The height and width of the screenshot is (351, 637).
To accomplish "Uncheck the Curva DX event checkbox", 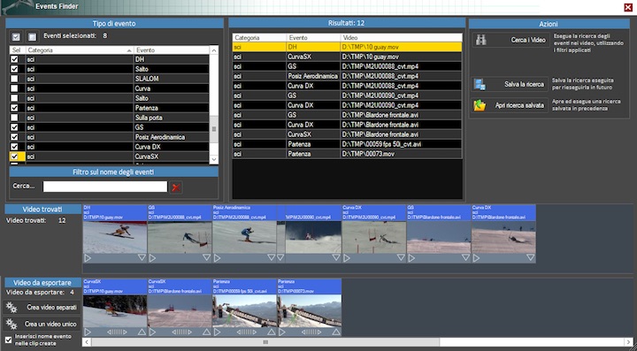I will point(14,147).
